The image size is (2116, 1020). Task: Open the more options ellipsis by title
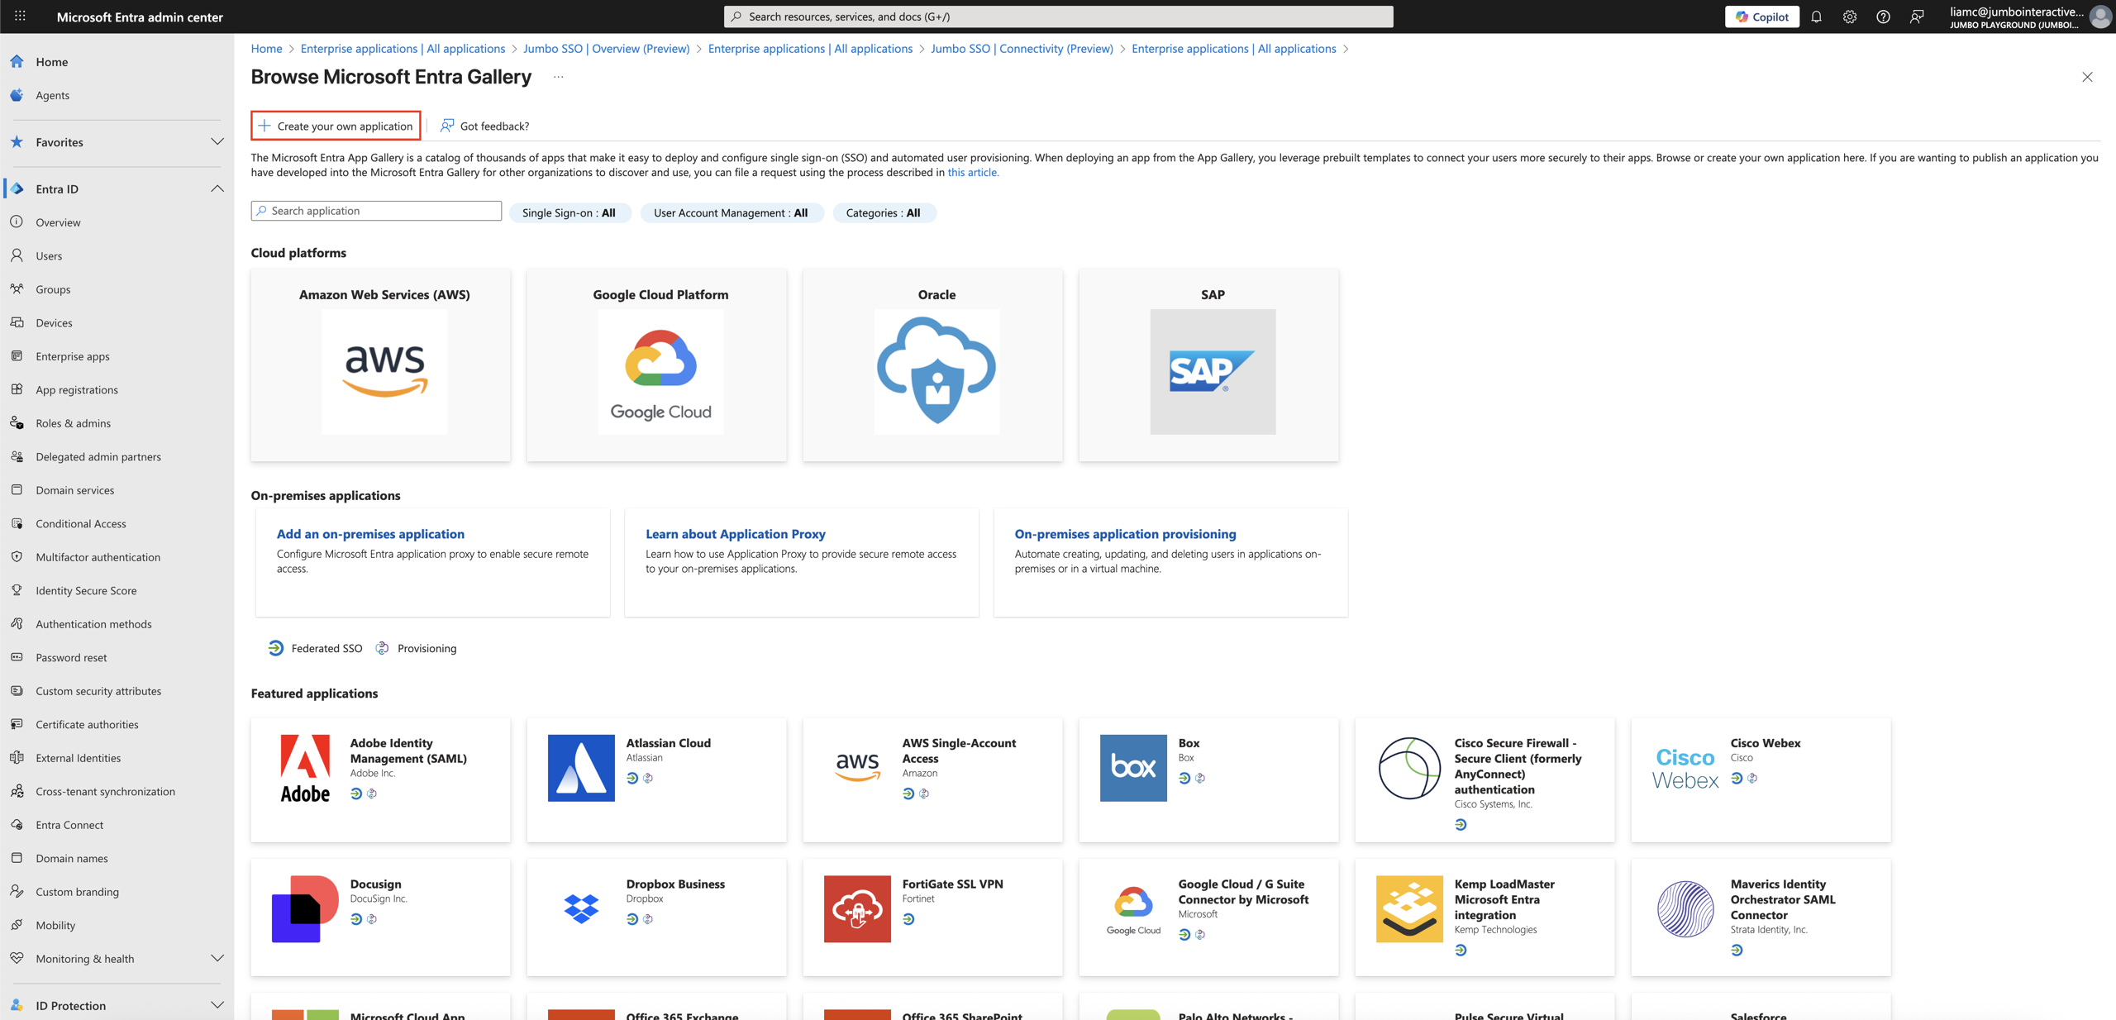coord(559,77)
